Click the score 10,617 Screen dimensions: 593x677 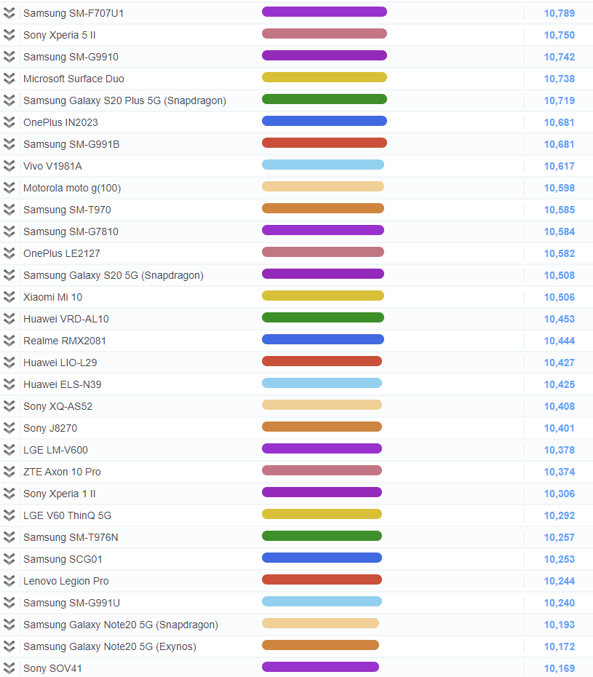pos(560,166)
